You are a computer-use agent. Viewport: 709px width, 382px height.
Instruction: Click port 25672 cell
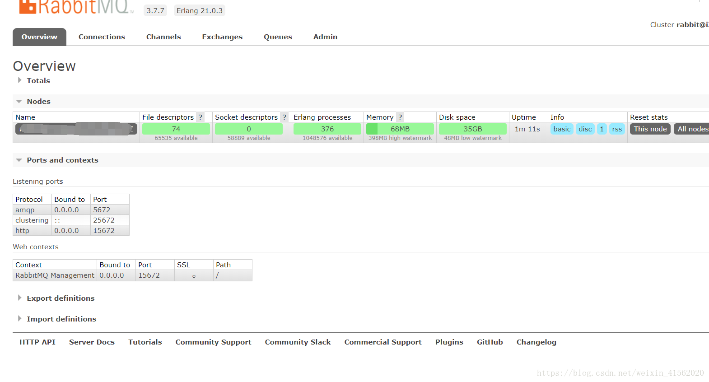110,220
